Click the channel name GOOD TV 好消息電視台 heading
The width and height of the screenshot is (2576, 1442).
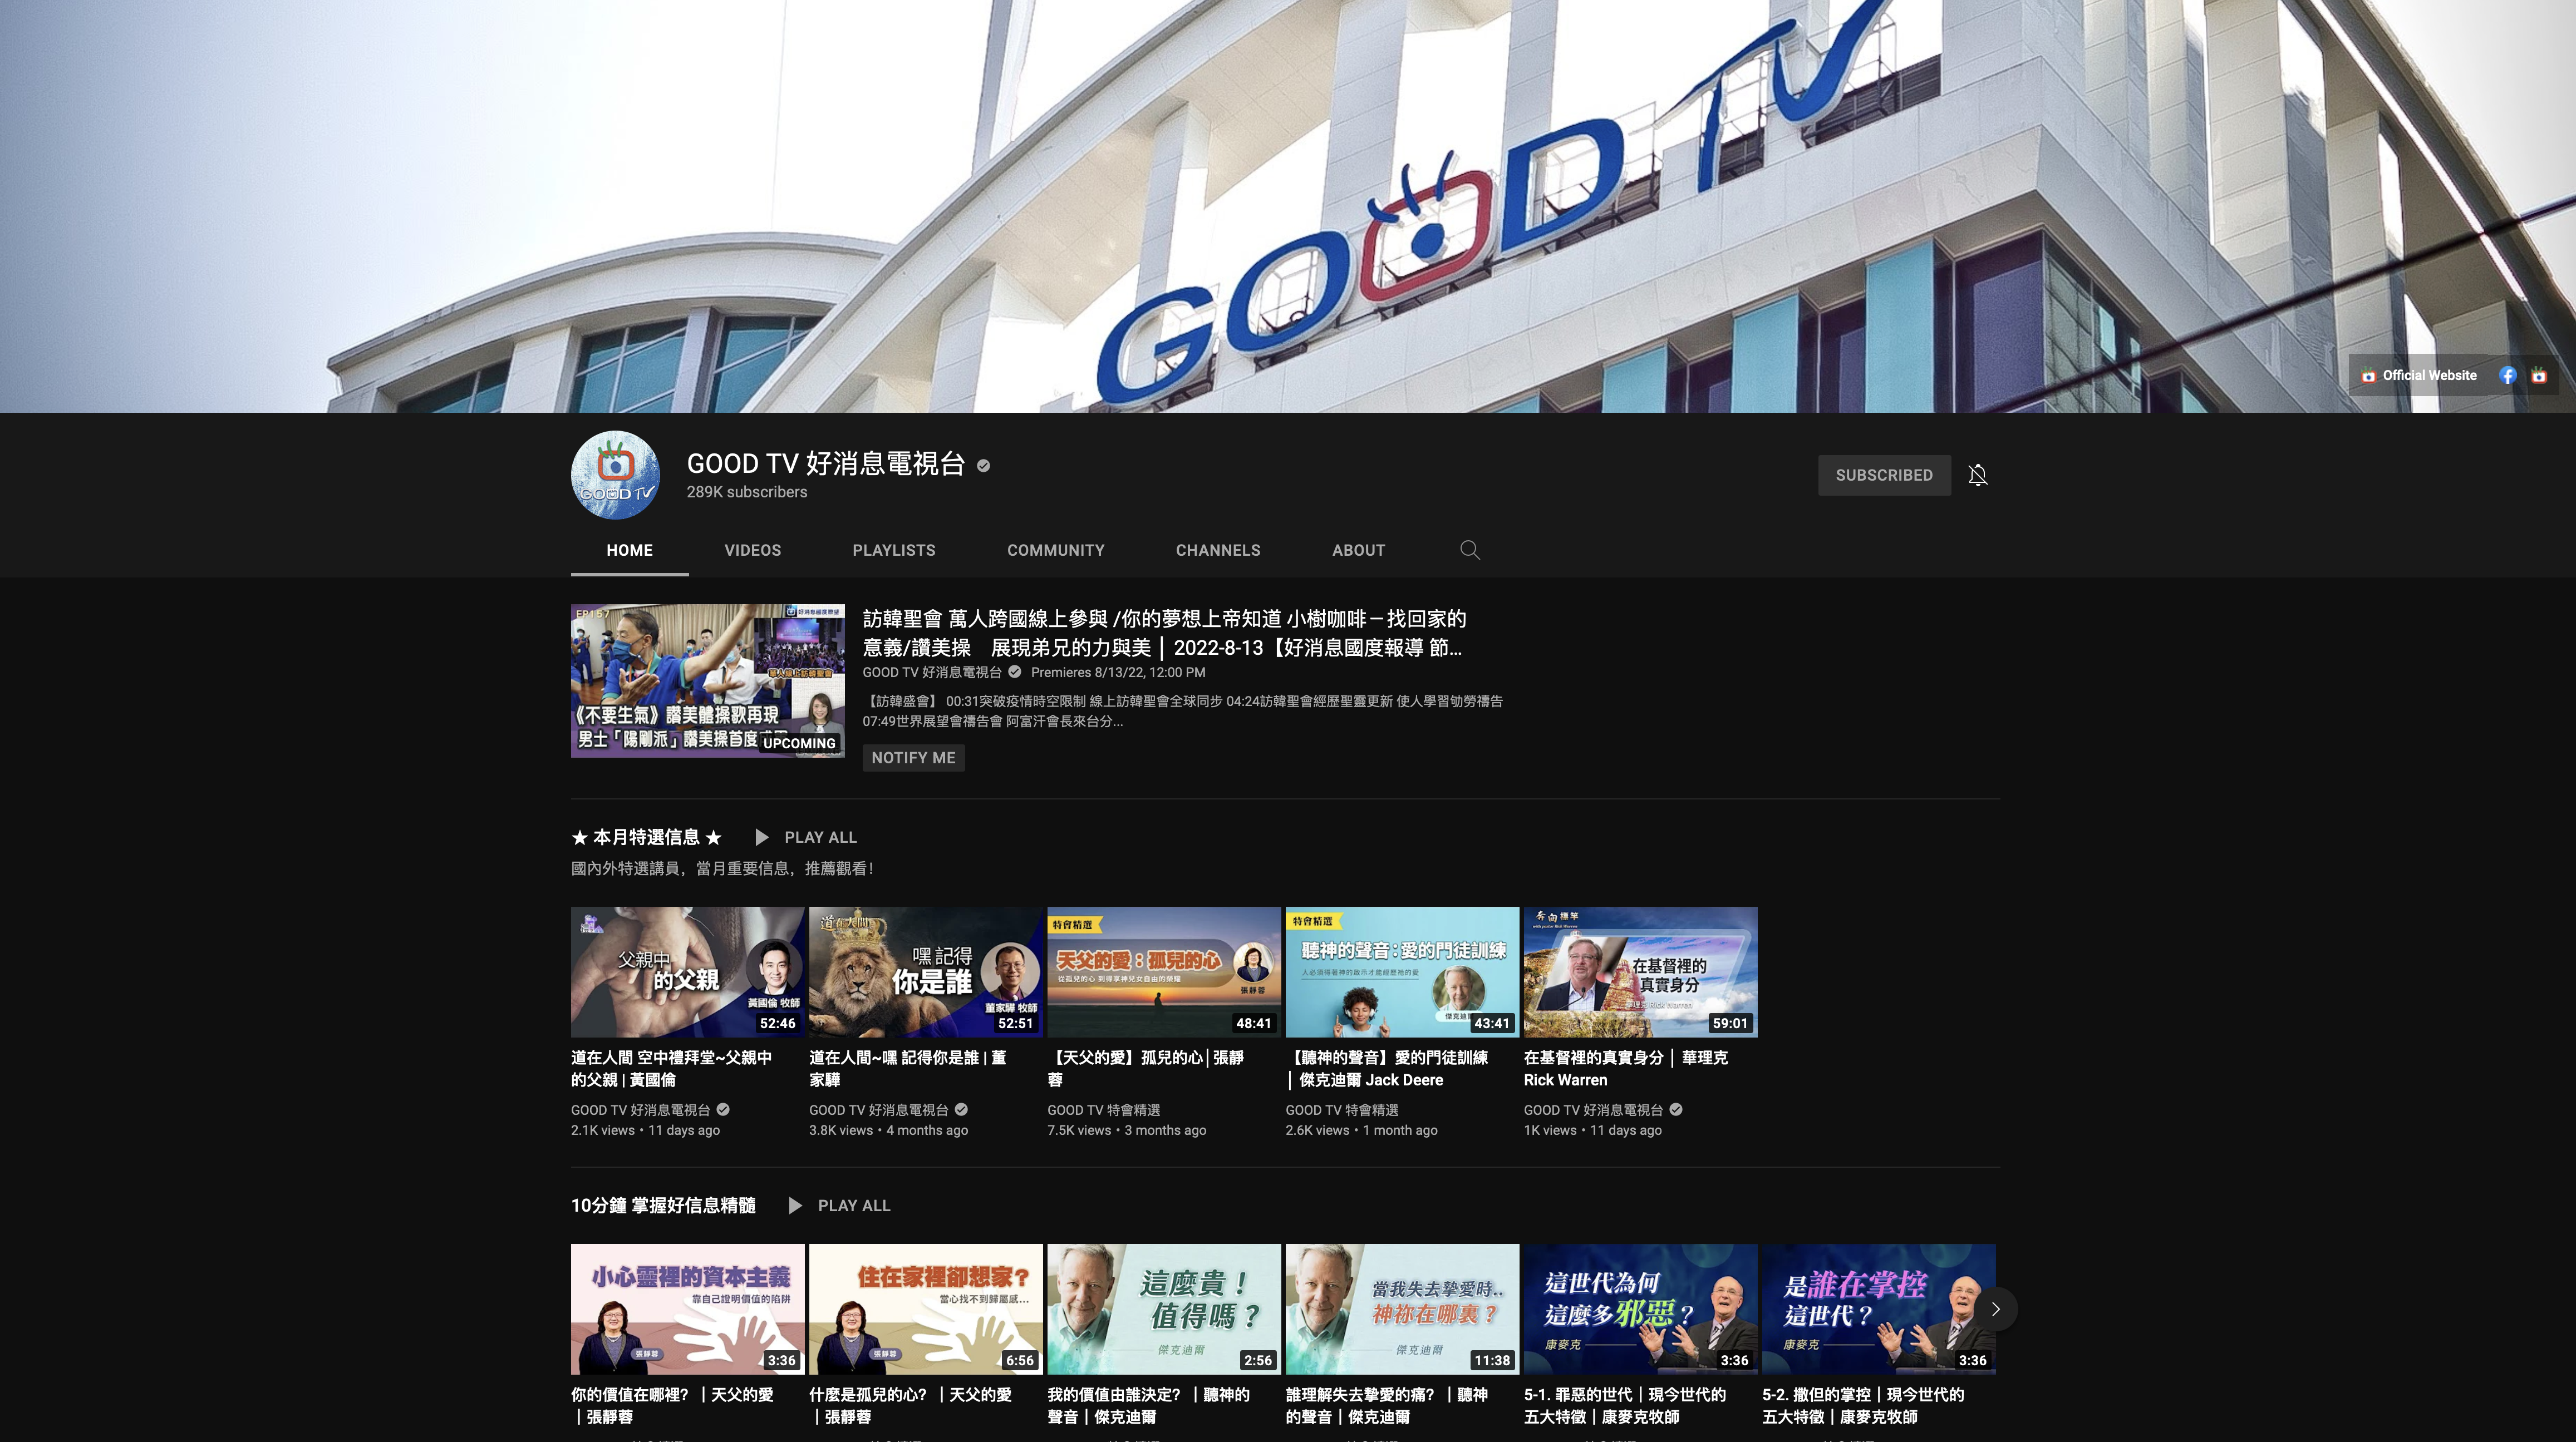pos(825,463)
